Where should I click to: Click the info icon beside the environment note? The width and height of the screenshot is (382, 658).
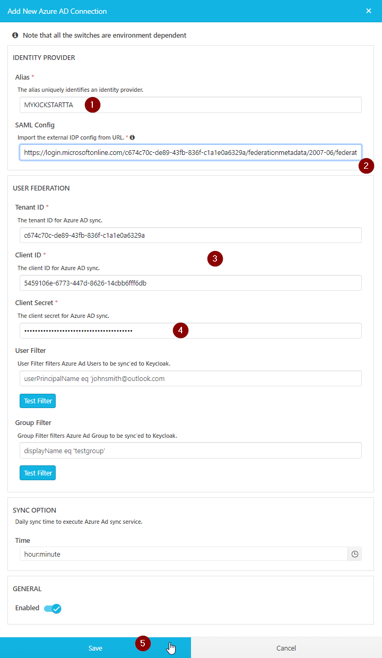coord(15,36)
